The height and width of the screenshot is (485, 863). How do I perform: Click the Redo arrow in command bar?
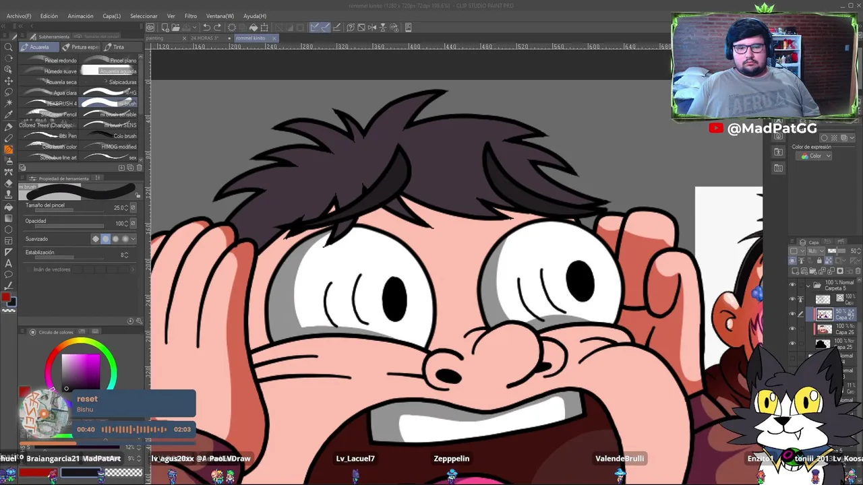tap(218, 28)
